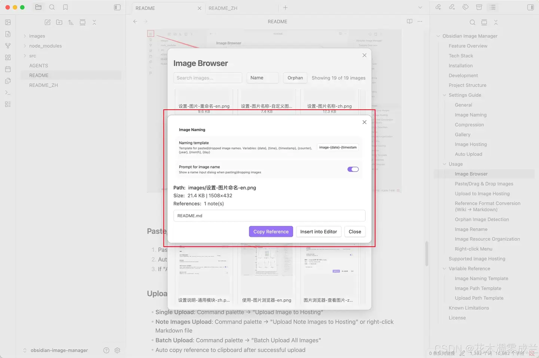Collapse all folders in file explorer
Image resolution: width=539 pixels, height=358 pixels.
[x=94, y=22]
